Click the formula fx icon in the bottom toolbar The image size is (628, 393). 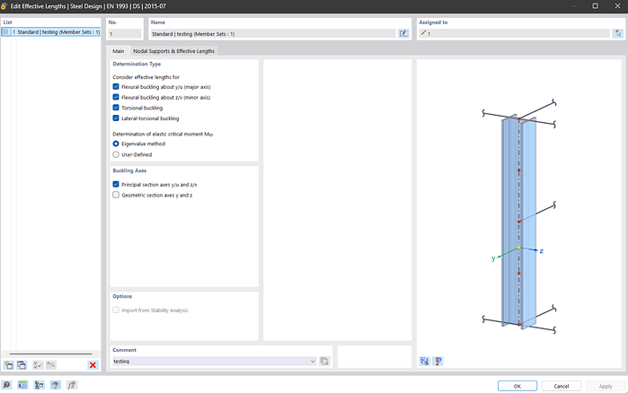(x=71, y=385)
